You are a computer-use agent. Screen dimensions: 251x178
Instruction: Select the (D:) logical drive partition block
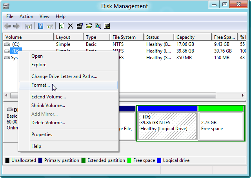pos(167,123)
